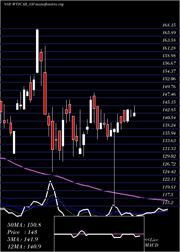This screenshot has width=180, height=252.
Task: Click the 135.94 price level label
Action: tap(169, 133)
